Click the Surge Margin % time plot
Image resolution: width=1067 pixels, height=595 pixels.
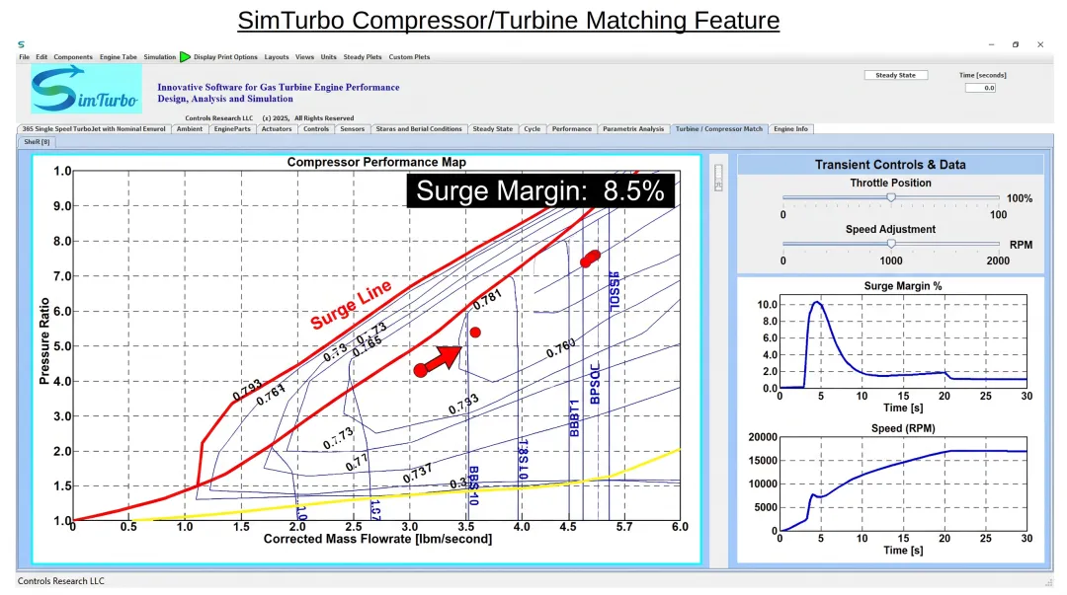(903, 341)
